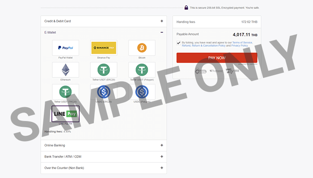Click the Handling fees 172.62 THB value

coord(250,22)
